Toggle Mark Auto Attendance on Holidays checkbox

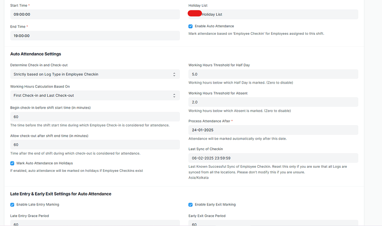click(x=12, y=163)
